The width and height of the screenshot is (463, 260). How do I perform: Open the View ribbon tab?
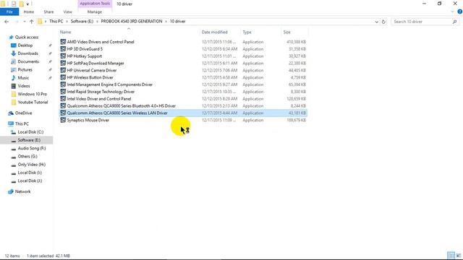click(67, 12)
